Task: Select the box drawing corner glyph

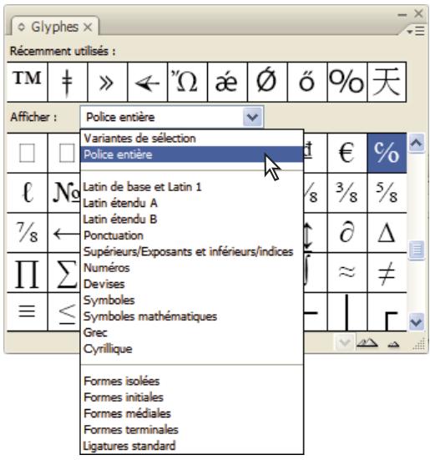Action: pos(387,312)
